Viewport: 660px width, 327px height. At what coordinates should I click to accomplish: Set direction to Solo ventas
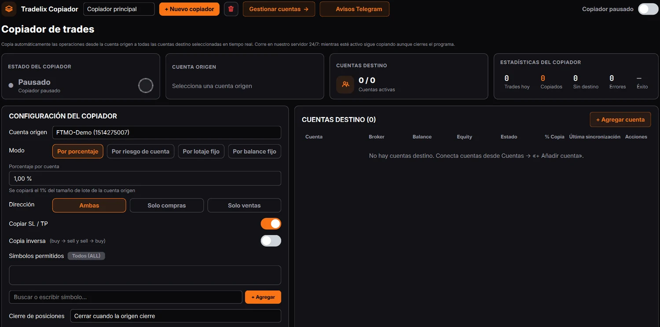[244, 206]
